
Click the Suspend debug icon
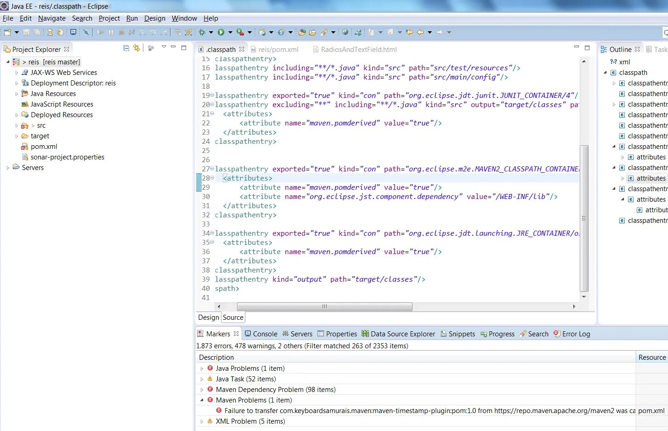pyautogui.click(x=111, y=32)
